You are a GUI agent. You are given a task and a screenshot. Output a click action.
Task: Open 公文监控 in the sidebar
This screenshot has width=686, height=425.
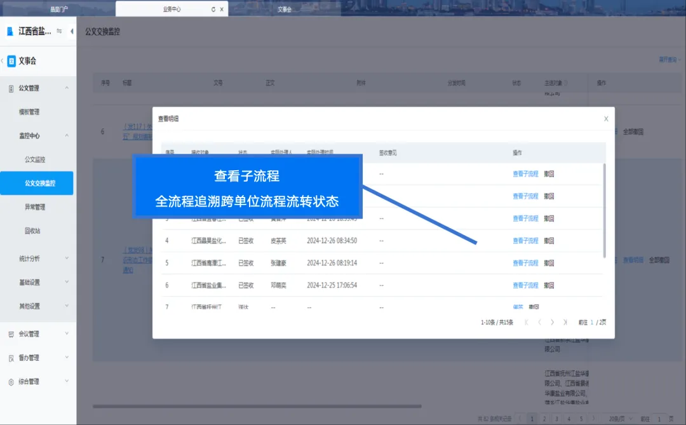tap(35, 159)
